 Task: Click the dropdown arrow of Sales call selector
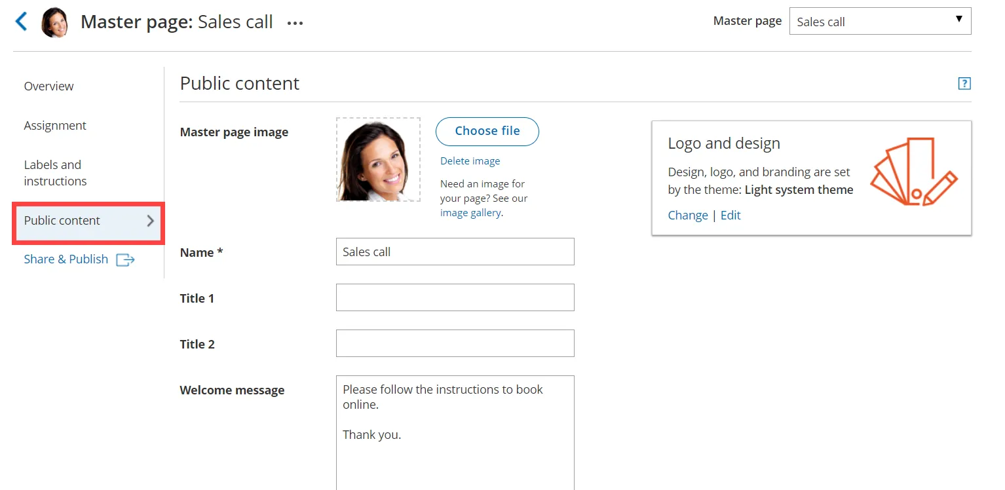click(x=959, y=19)
